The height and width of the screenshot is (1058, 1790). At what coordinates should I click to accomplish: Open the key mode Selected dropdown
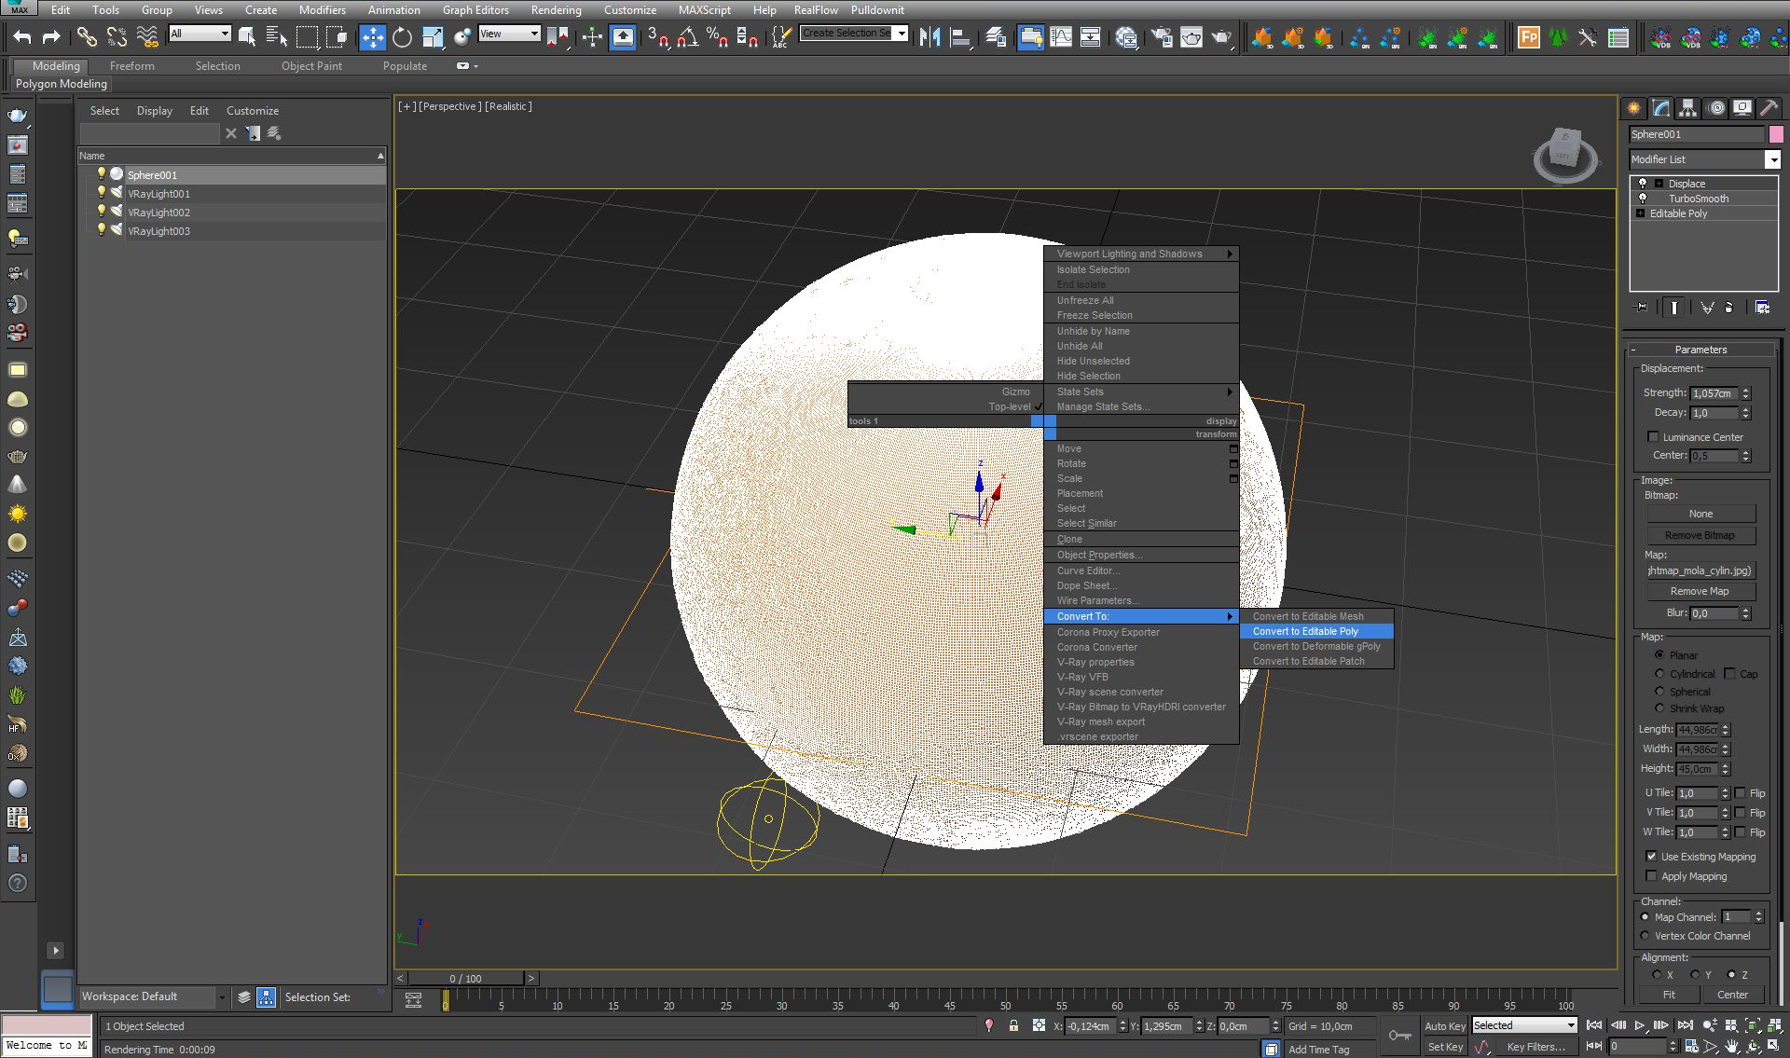[1524, 1025]
